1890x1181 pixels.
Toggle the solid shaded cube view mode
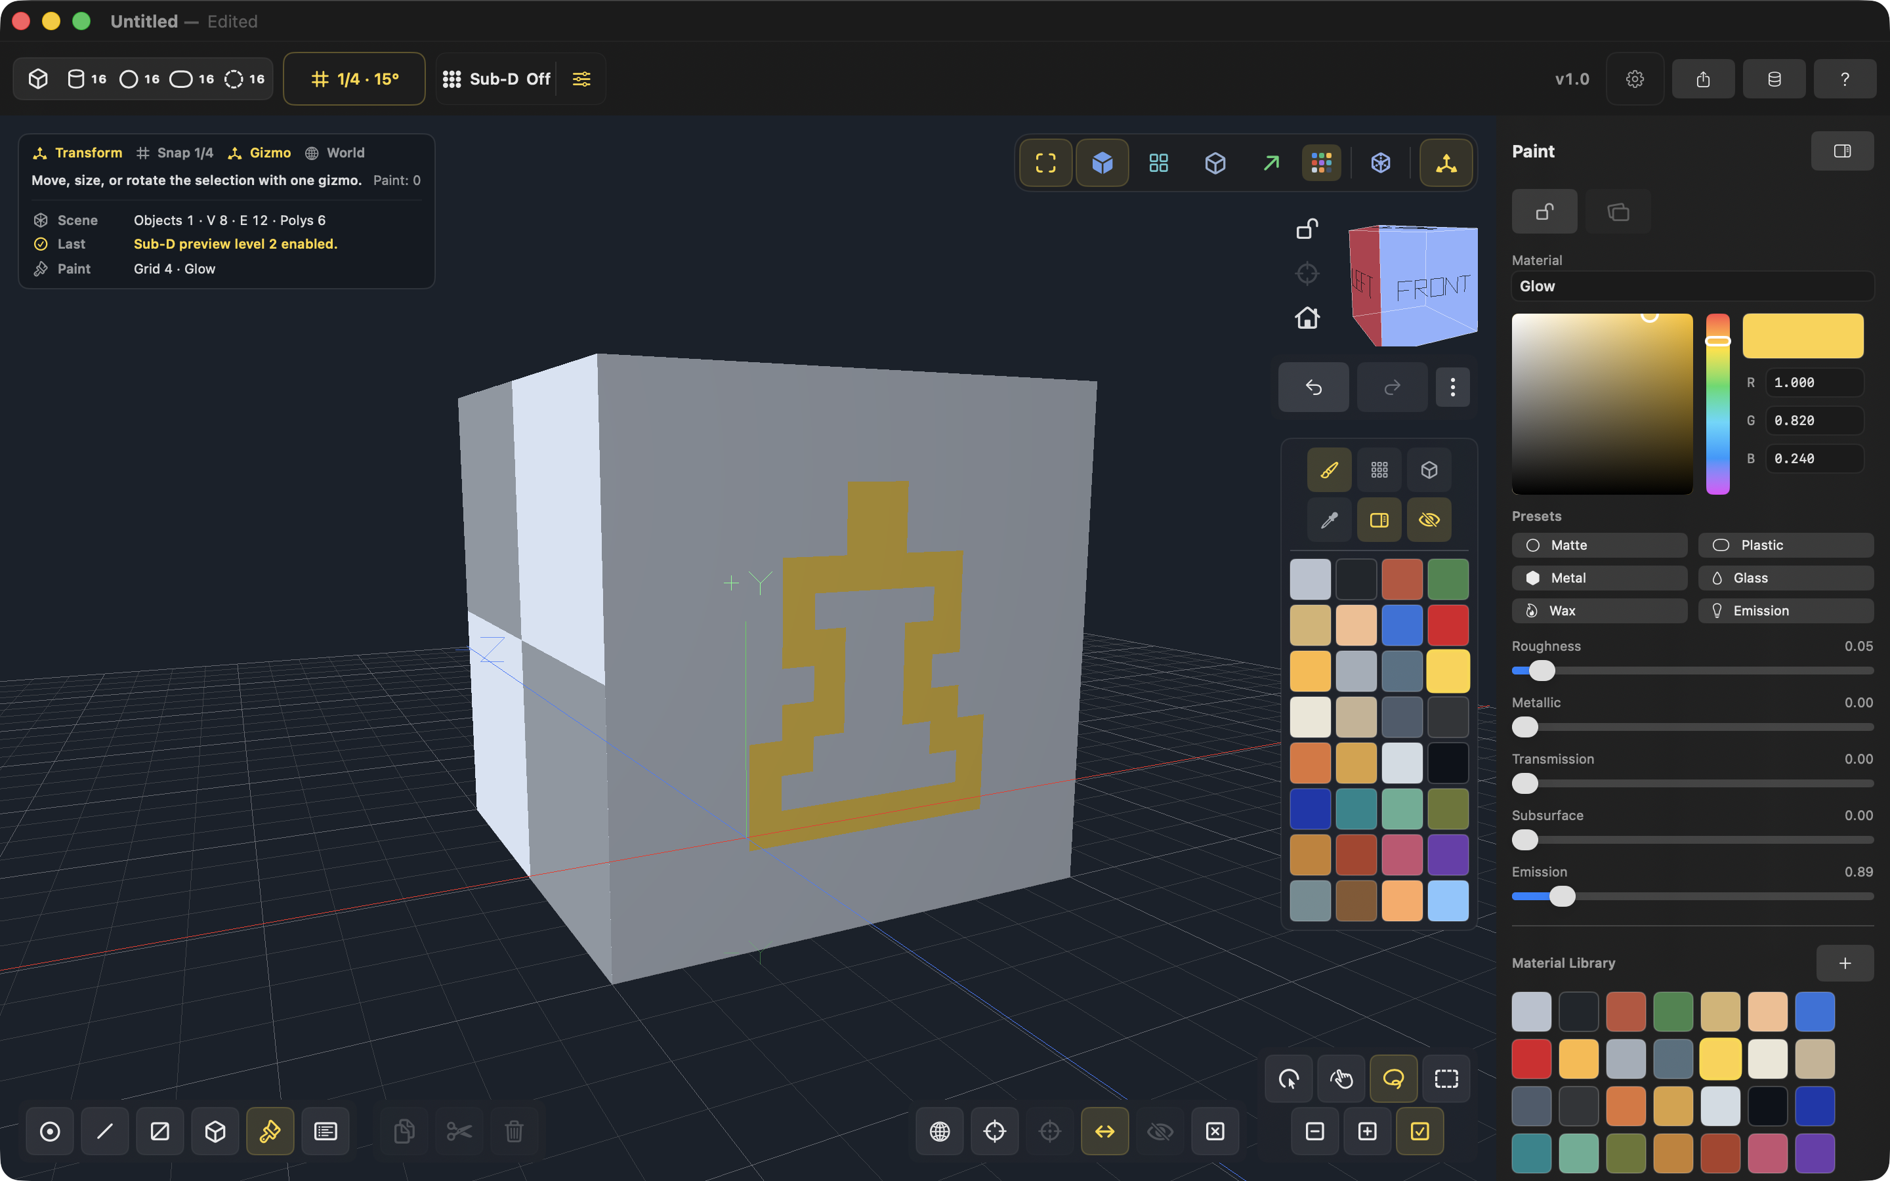(x=1102, y=163)
